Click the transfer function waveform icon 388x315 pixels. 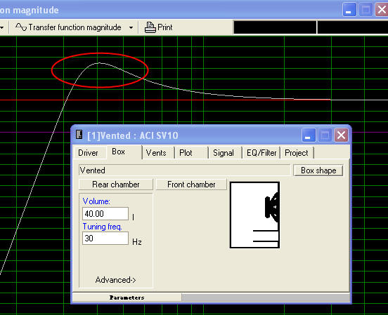click(21, 27)
